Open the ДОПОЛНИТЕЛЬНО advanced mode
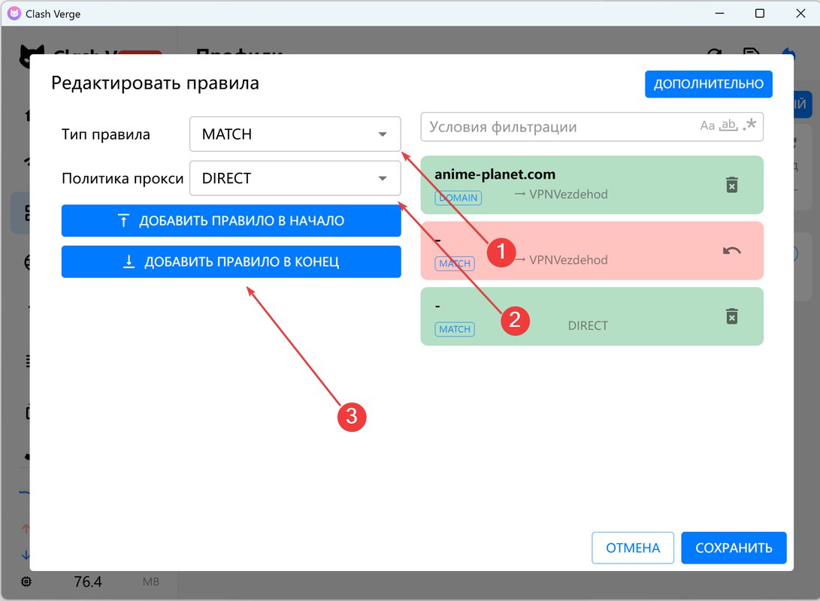The image size is (820, 601). (709, 84)
